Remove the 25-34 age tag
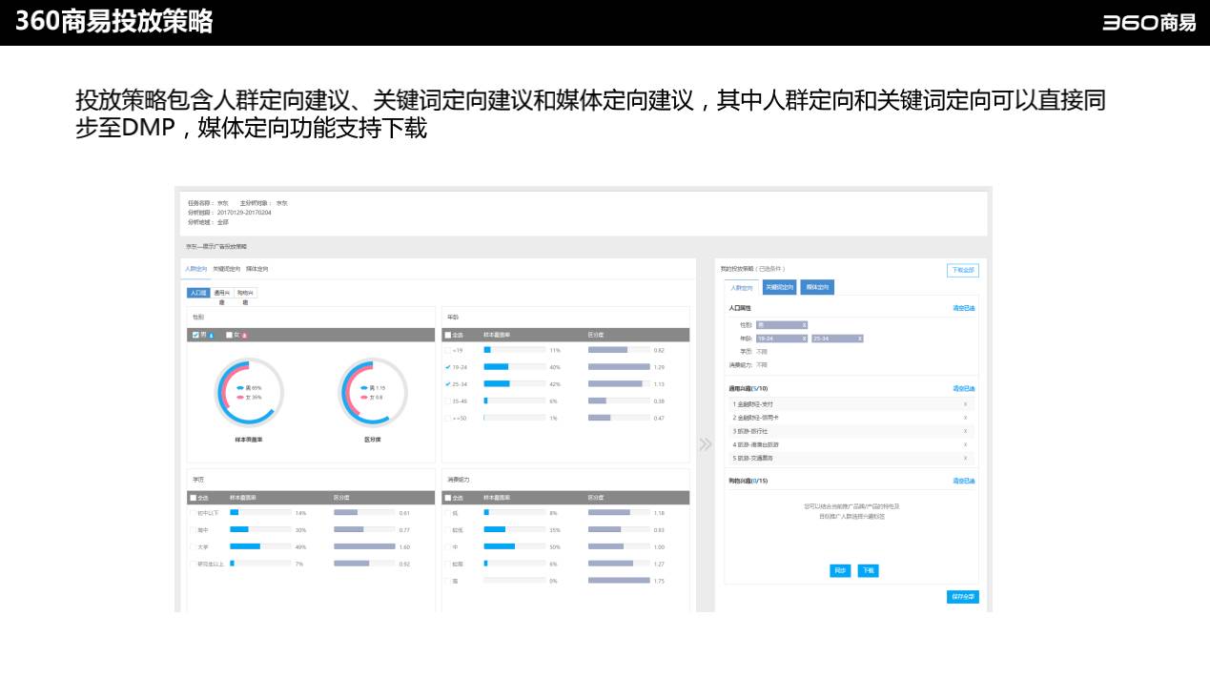This screenshot has height=678, width=1210. tap(859, 339)
